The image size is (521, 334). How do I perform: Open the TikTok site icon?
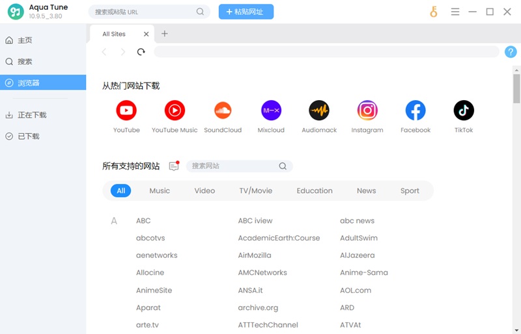point(464,110)
